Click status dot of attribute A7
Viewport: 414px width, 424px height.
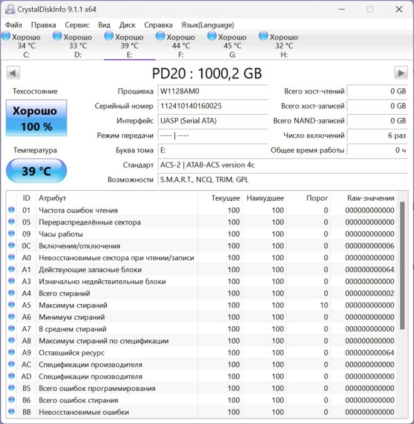pyautogui.click(x=11, y=328)
